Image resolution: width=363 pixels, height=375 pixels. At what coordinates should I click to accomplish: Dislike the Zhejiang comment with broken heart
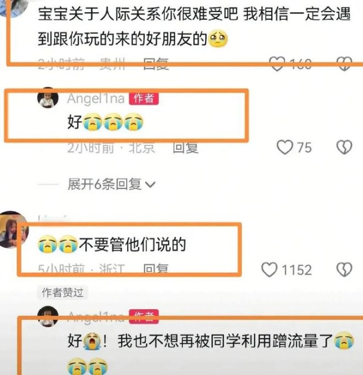[344, 270]
